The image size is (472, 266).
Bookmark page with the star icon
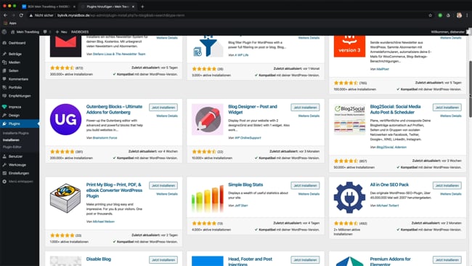pos(430,15)
